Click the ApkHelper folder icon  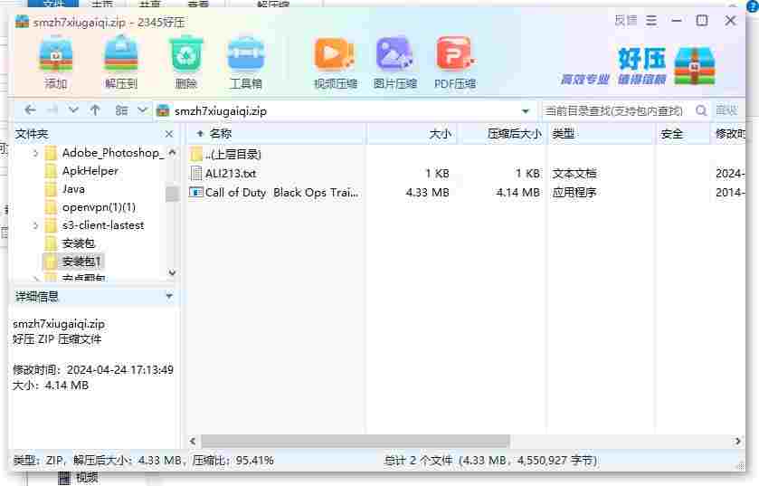coord(51,171)
